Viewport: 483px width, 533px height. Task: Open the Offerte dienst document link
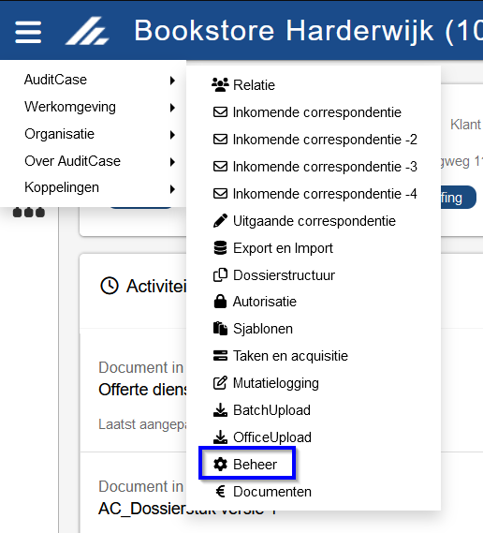142,390
